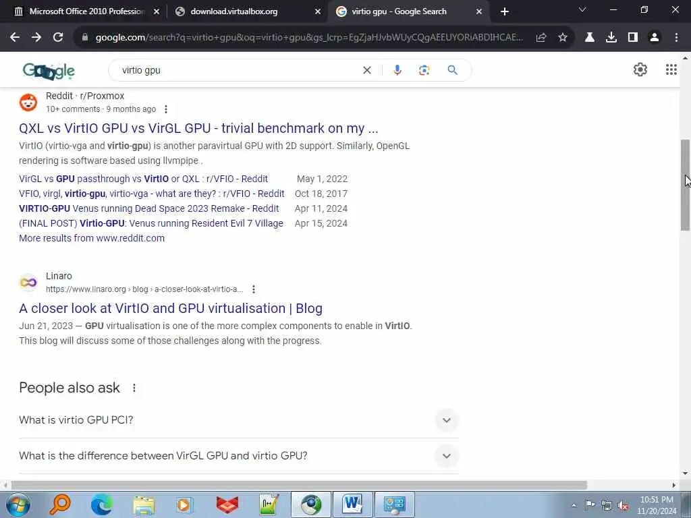The image size is (691, 518).
Task: Open the Windows Start menu
Action: [x=18, y=505]
